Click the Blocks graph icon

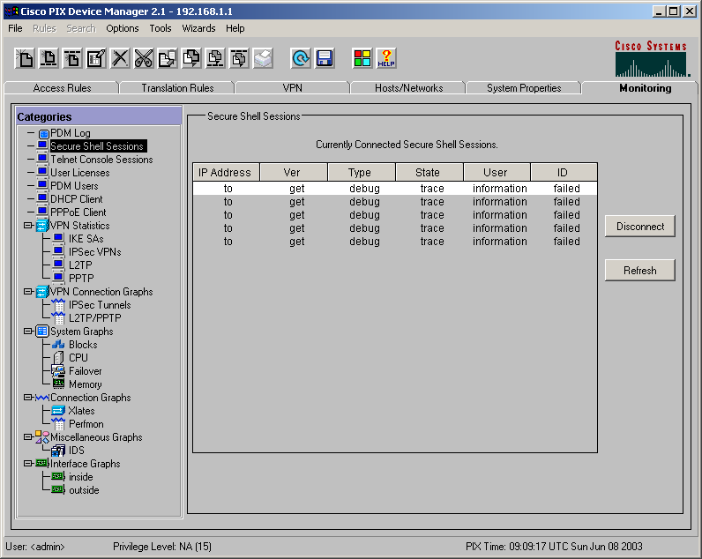pos(58,345)
